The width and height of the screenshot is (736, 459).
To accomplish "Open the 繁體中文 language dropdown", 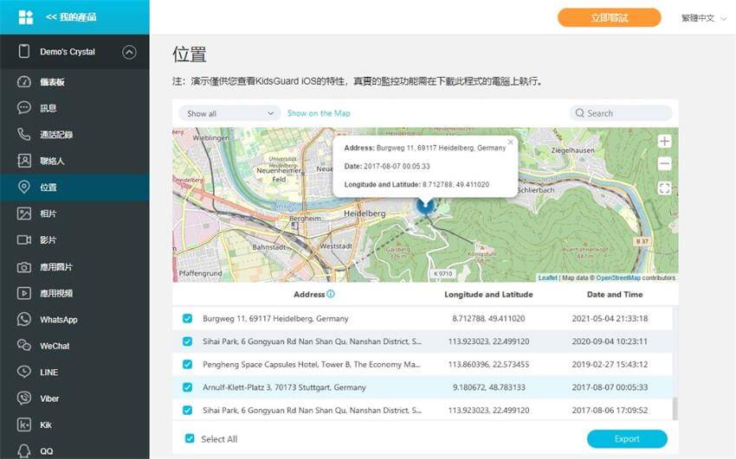I will (703, 18).
